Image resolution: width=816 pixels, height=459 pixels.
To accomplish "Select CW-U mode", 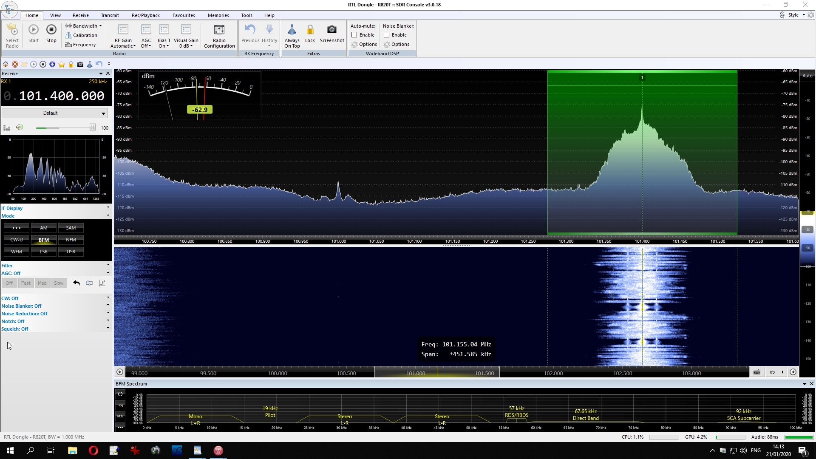I will [17, 240].
